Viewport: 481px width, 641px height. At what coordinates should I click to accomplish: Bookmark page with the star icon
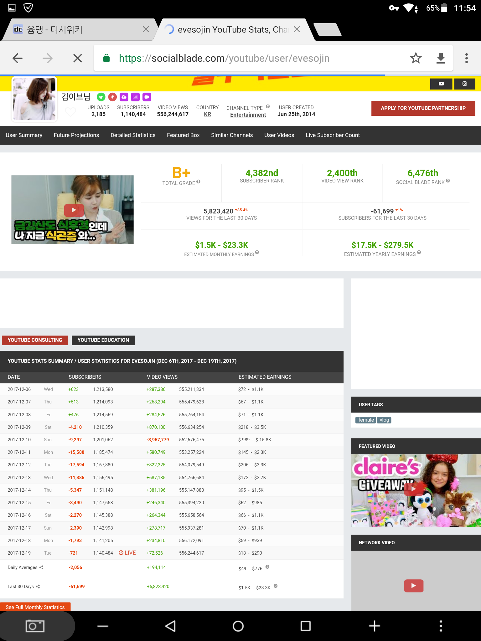[x=416, y=58]
